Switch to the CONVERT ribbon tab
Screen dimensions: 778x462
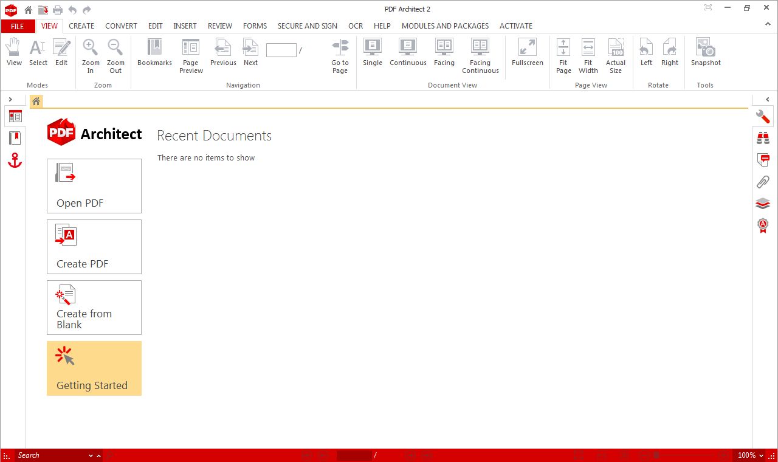point(121,26)
